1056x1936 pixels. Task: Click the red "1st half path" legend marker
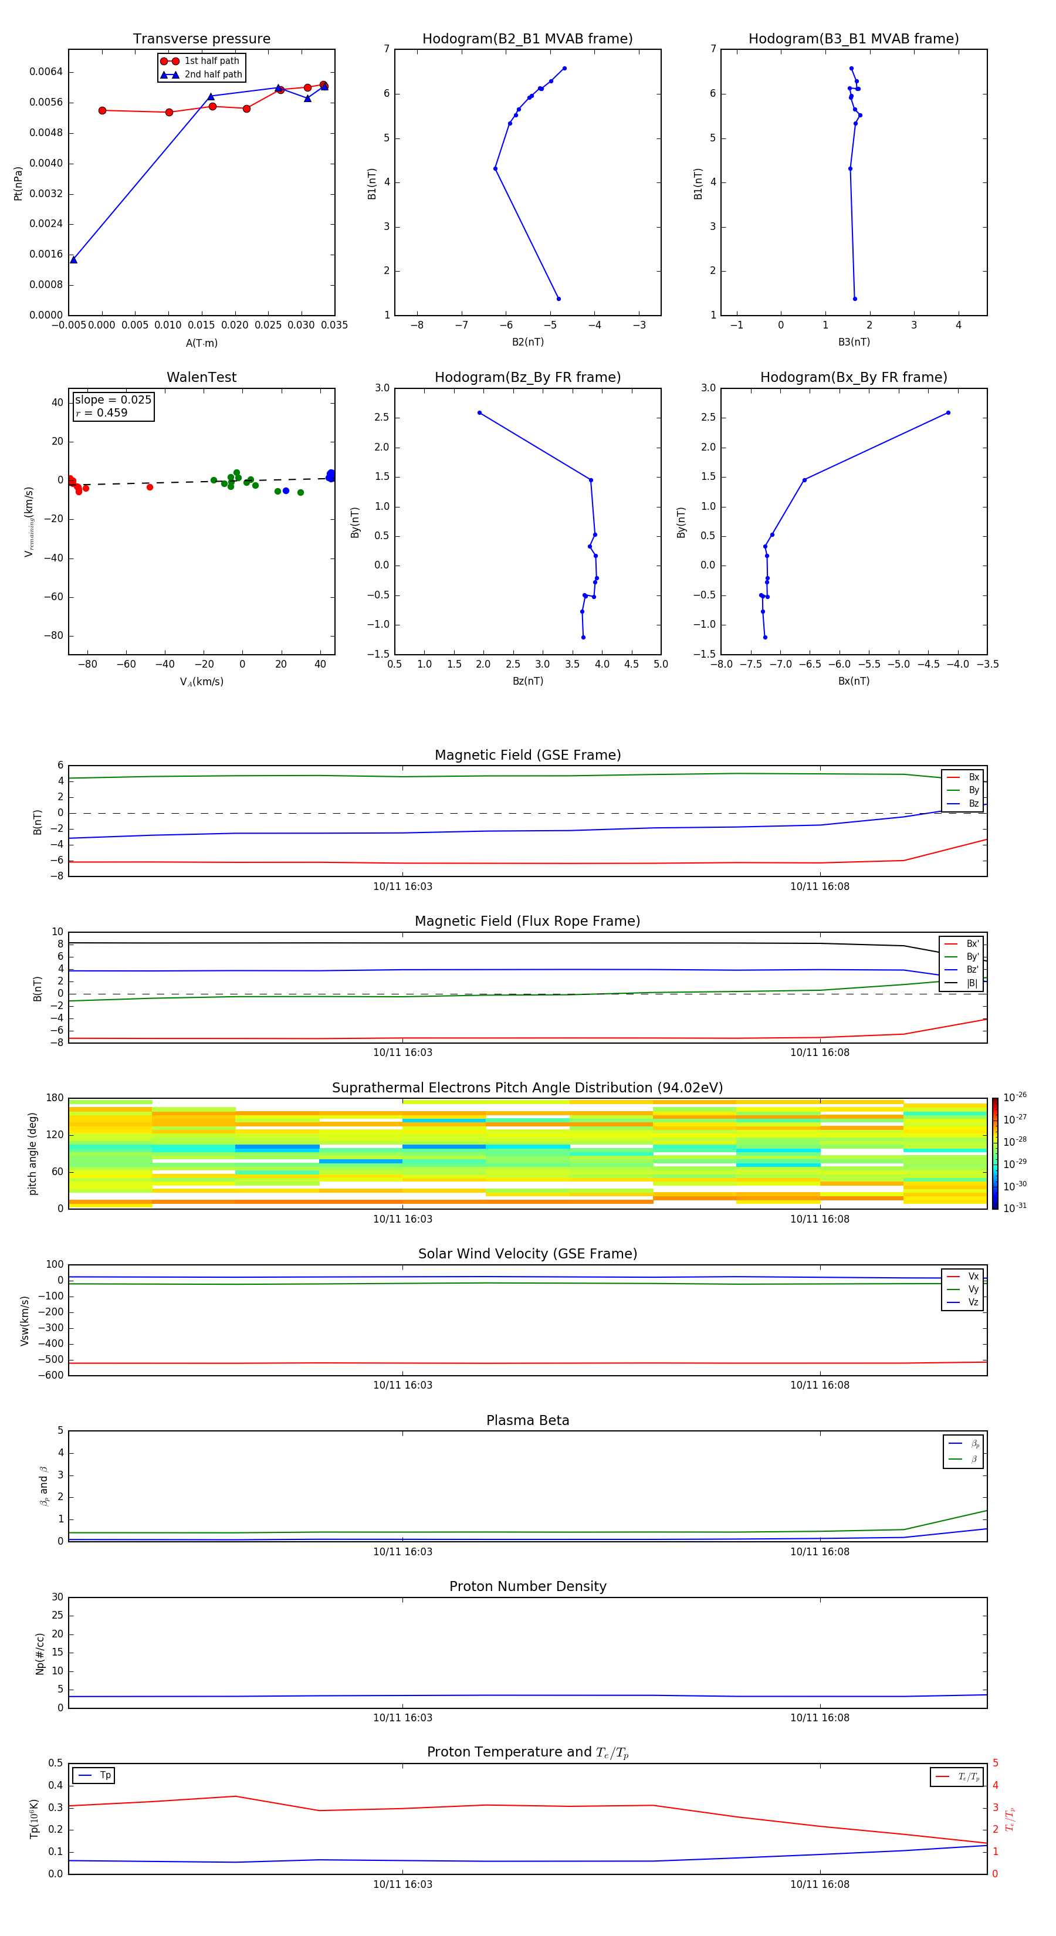point(170,61)
